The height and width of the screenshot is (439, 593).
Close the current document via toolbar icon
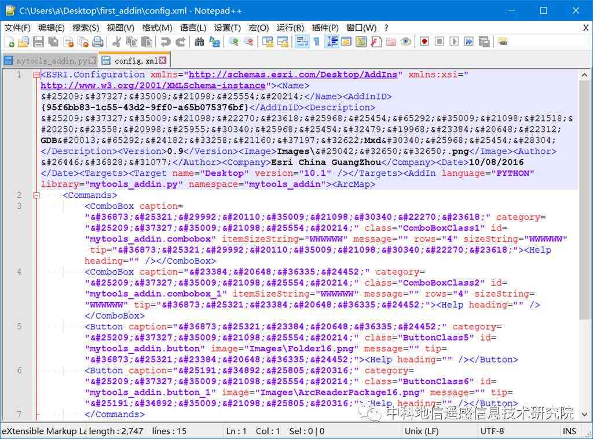click(x=68, y=42)
